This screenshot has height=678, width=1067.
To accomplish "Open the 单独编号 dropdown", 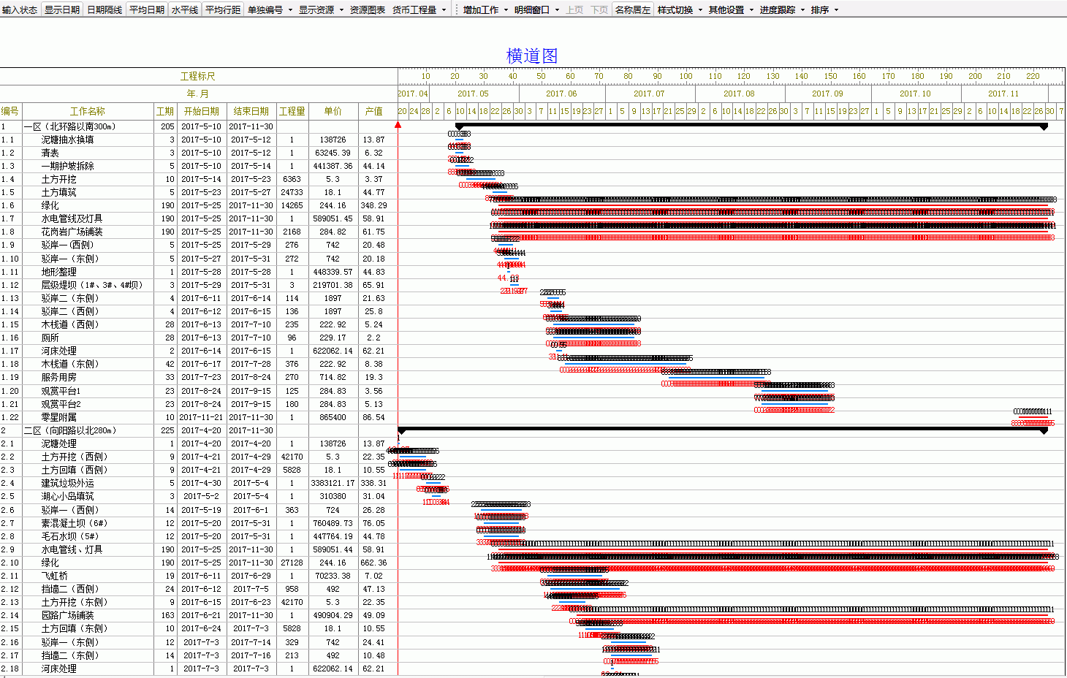I will click(269, 9).
